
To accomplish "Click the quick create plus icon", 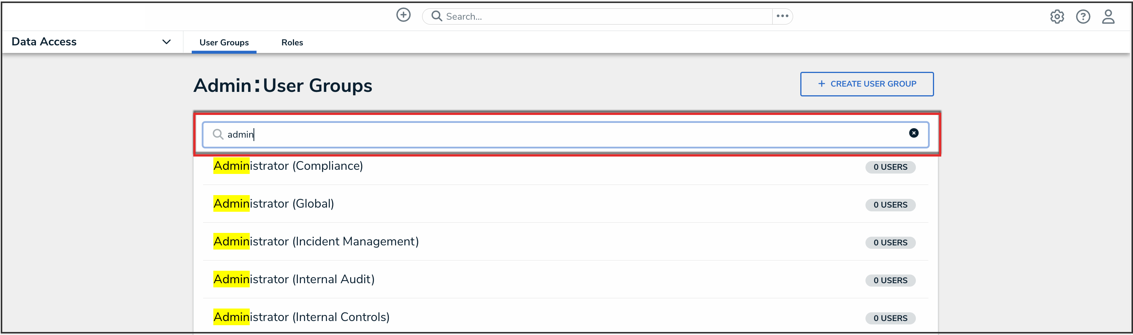I will [403, 16].
